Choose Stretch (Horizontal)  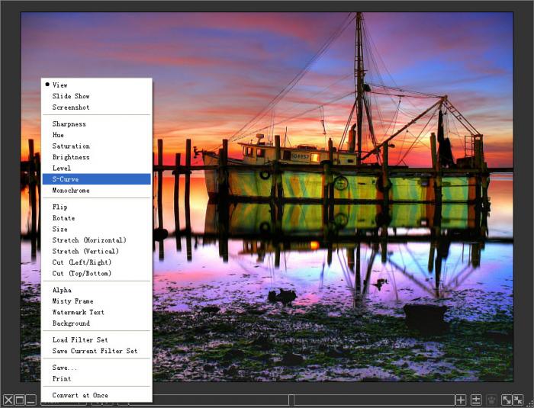tap(96, 240)
